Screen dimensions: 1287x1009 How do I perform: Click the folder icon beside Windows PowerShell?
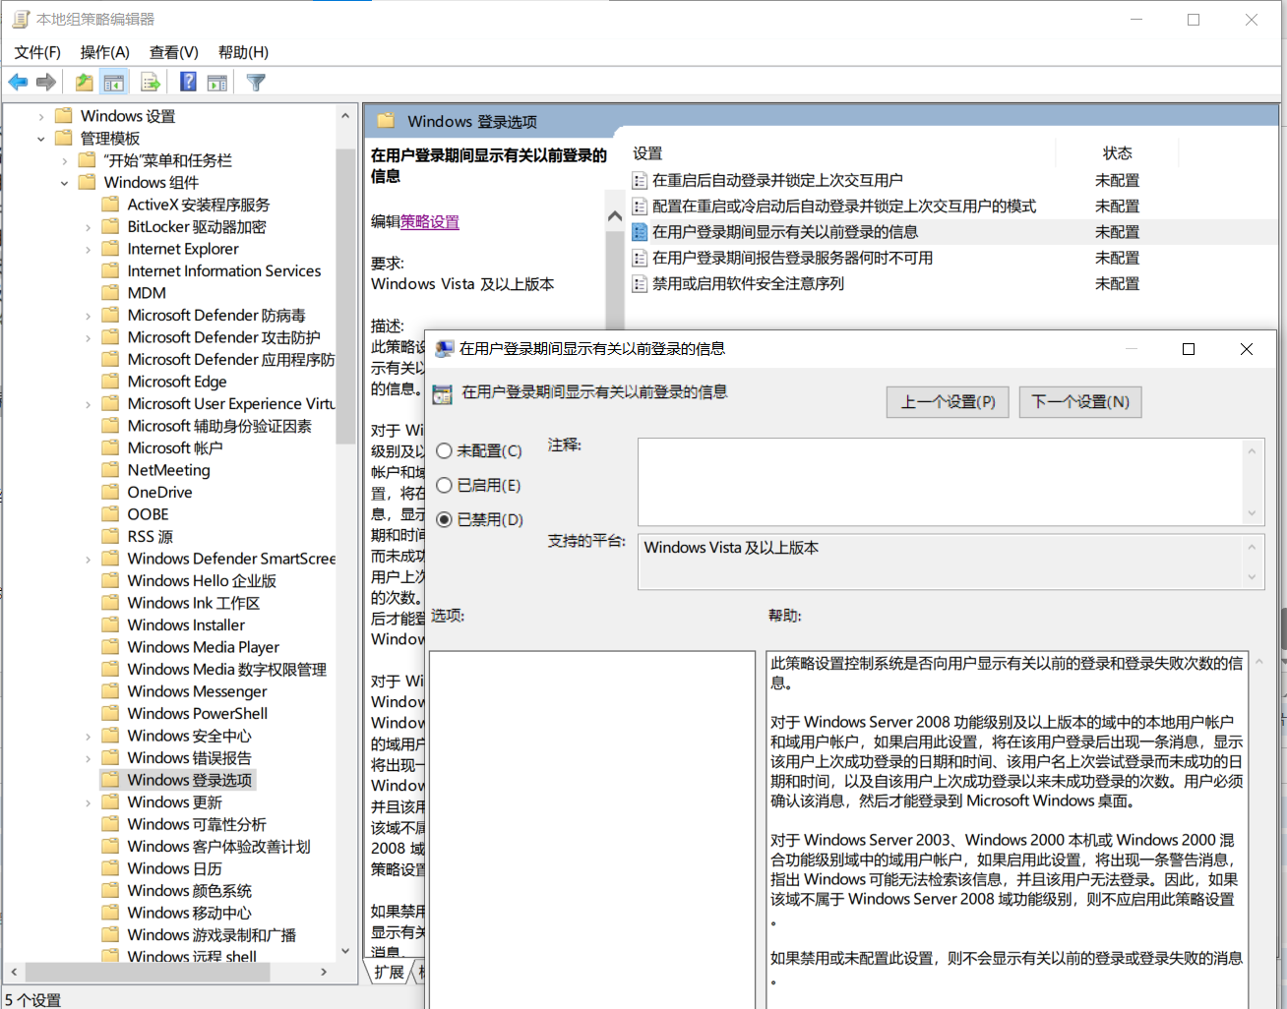click(x=110, y=713)
